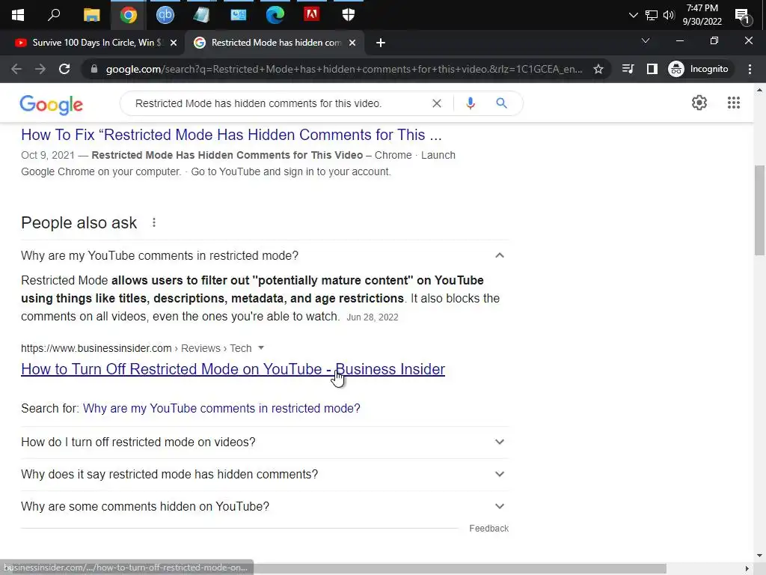Open Google apps grid
Viewport: 766px width, 575px height.
coord(733,103)
